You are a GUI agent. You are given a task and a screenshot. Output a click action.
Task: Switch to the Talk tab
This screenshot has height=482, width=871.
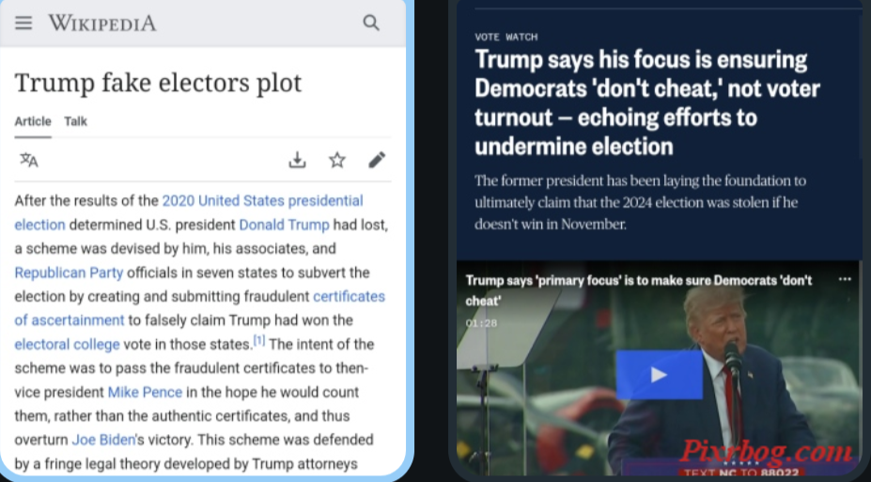[x=75, y=121]
